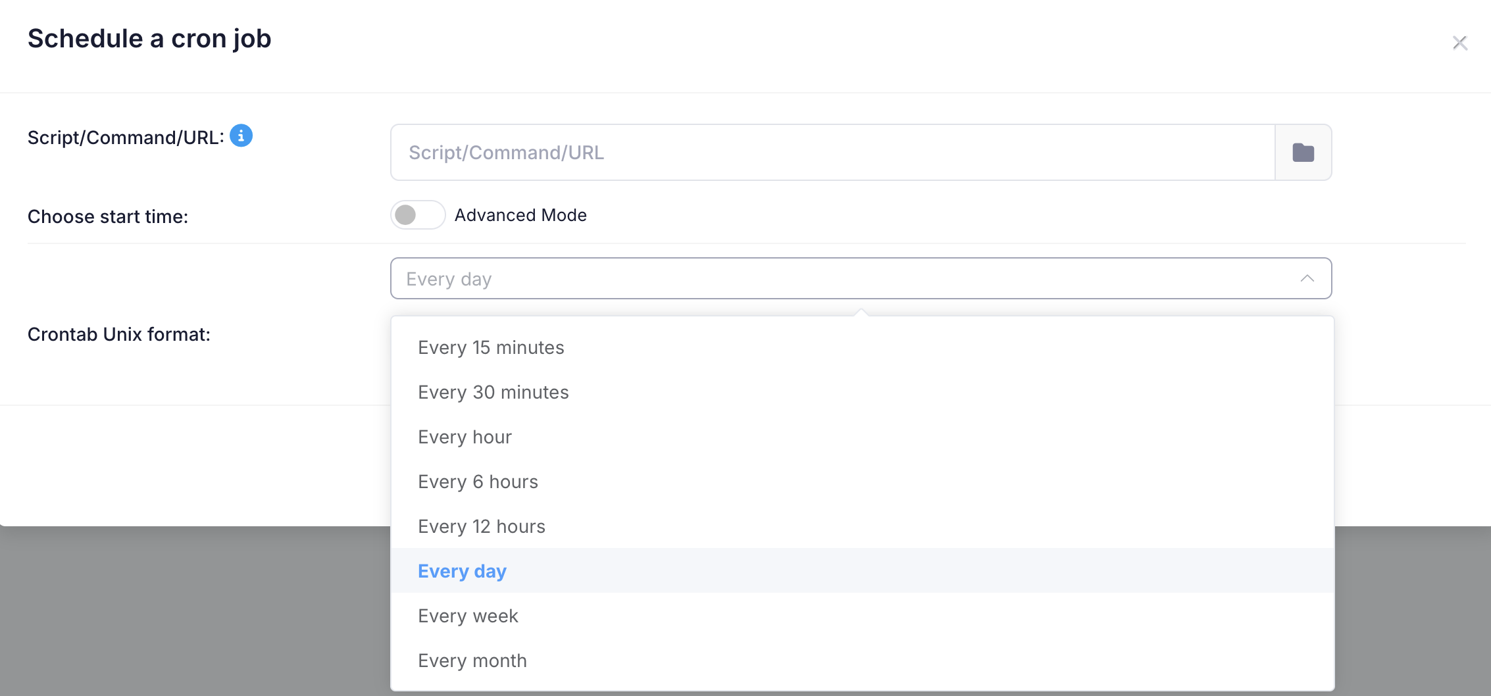The image size is (1491, 696).
Task: Click the Choose start time label
Action: pyautogui.click(x=108, y=216)
